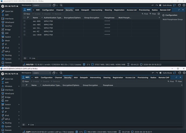This screenshot has height=133, width=186.
Task: Open Queues in the ROUTER window sidebar
Action: (x=6, y=62)
